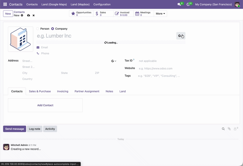Click the Log note button
This screenshot has width=243, height=166.
click(x=35, y=129)
